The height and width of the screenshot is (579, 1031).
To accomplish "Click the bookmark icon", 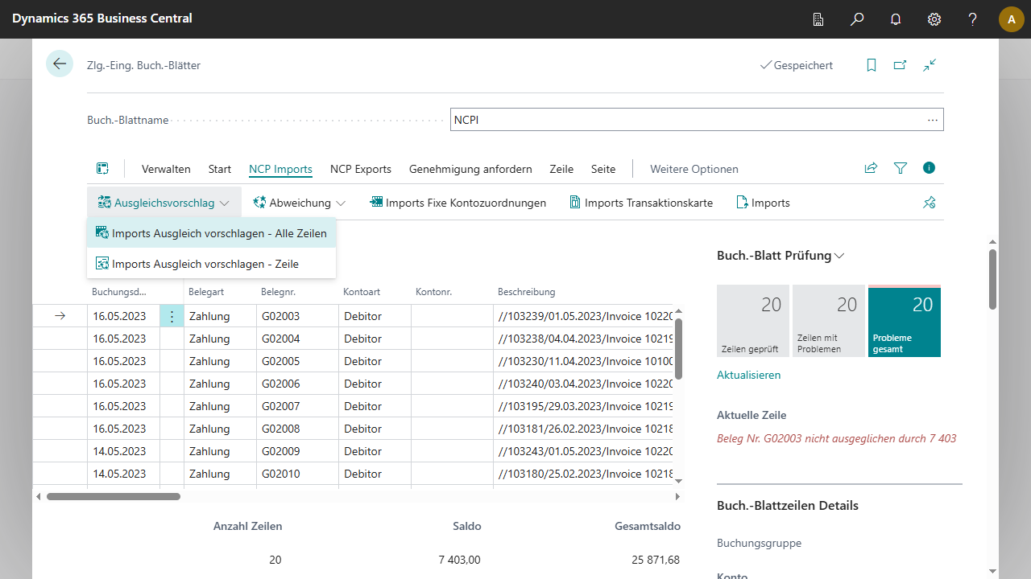I will tap(872, 65).
